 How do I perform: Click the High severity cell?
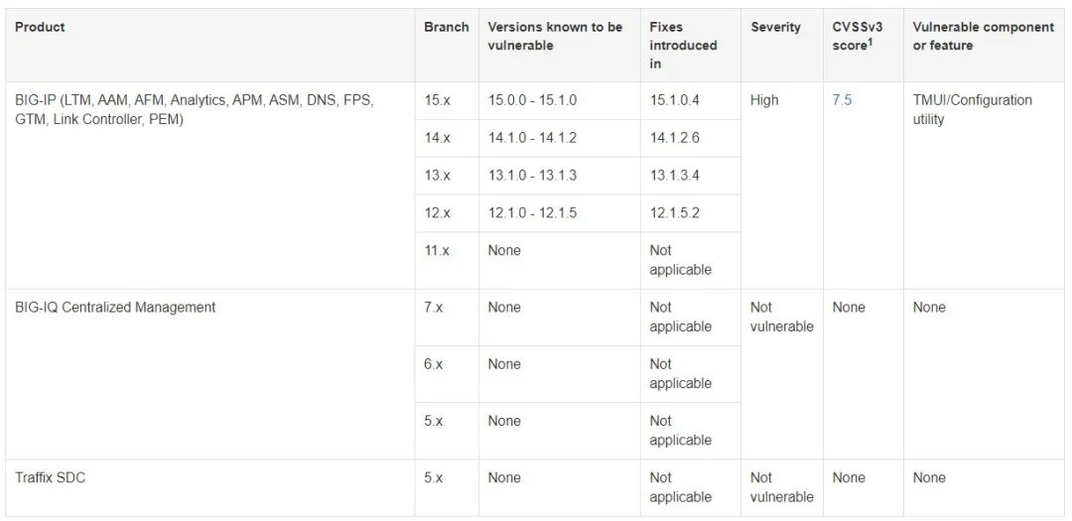coord(764,100)
